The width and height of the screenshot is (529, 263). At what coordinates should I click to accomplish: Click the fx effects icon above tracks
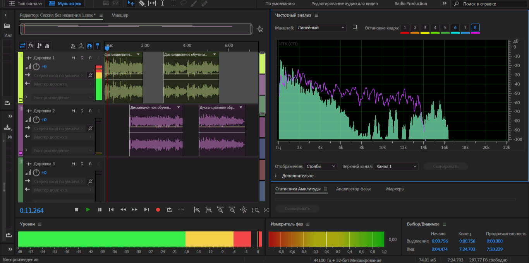[x=31, y=46]
